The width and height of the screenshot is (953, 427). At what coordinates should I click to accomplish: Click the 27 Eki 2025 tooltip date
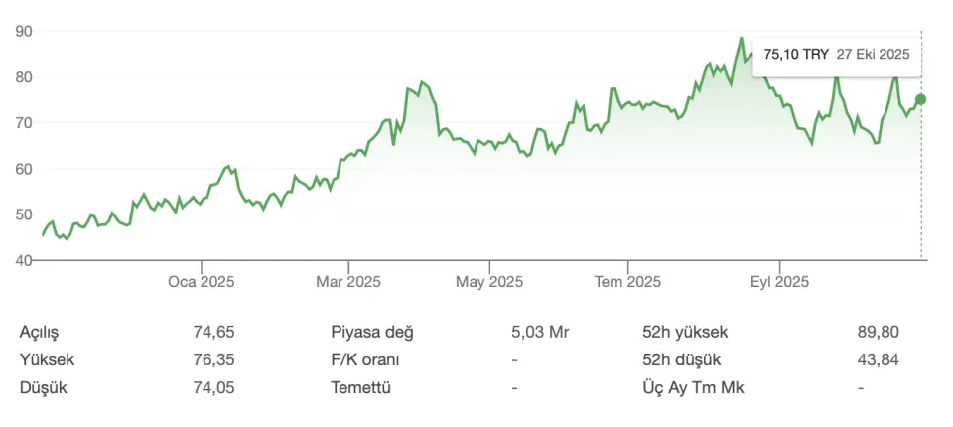[x=873, y=56]
